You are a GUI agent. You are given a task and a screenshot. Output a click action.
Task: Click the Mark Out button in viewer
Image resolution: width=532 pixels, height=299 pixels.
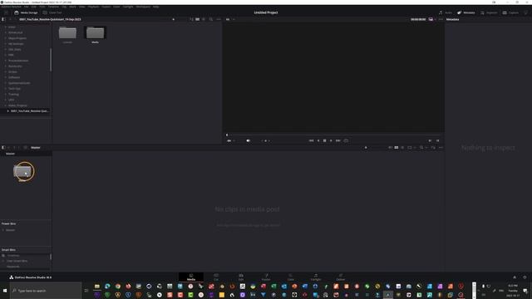[438, 140]
